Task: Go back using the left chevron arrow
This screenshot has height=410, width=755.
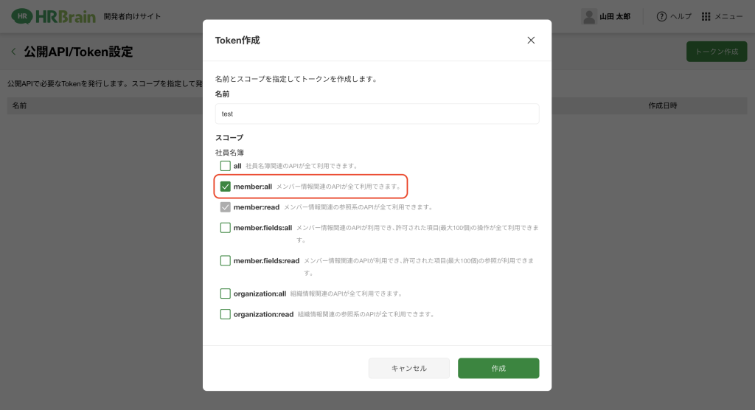Action: (x=13, y=52)
